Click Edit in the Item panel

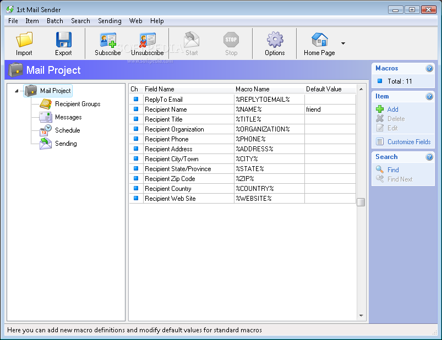pyautogui.click(x=392, y=128)
